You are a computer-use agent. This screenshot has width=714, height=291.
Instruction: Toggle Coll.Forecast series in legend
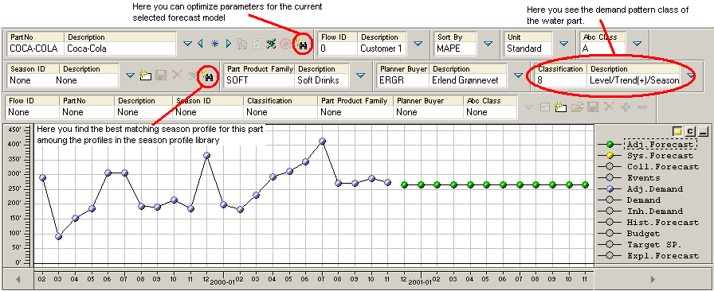click(649, 167)
